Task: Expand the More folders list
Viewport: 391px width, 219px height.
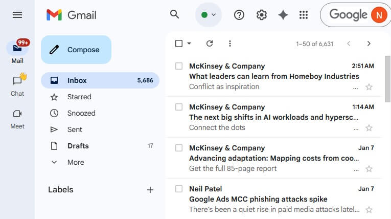Action: click(x=100, y=162)
